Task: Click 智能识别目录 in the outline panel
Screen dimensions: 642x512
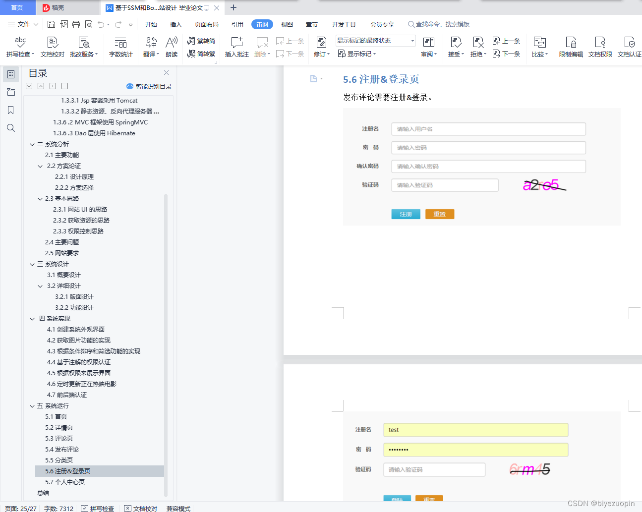Action: pyautogui.click(x=149, y=86)
